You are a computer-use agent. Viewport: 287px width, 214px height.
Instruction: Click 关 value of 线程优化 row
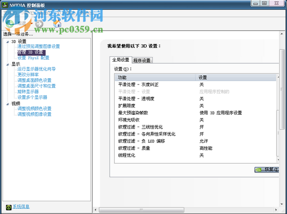(202, 155)
